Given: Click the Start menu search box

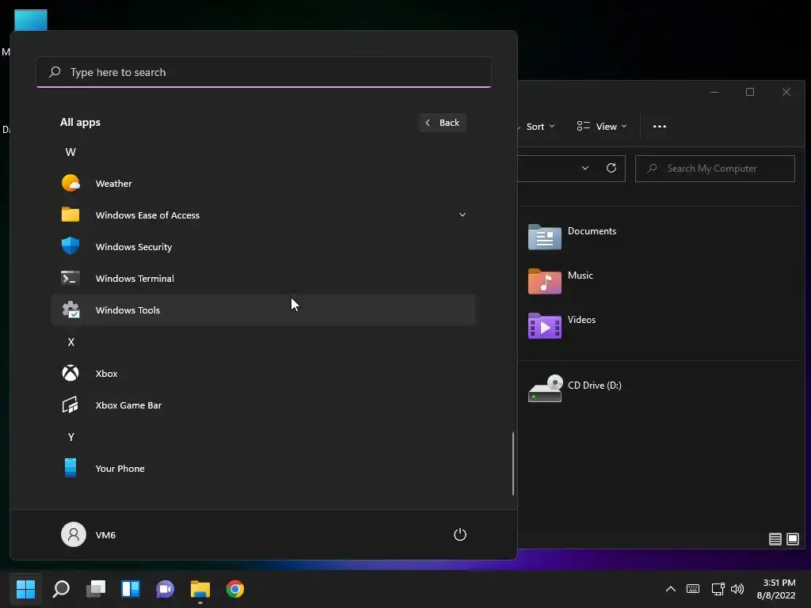Looking at the screenshot, I should click(x=264, y=72).
